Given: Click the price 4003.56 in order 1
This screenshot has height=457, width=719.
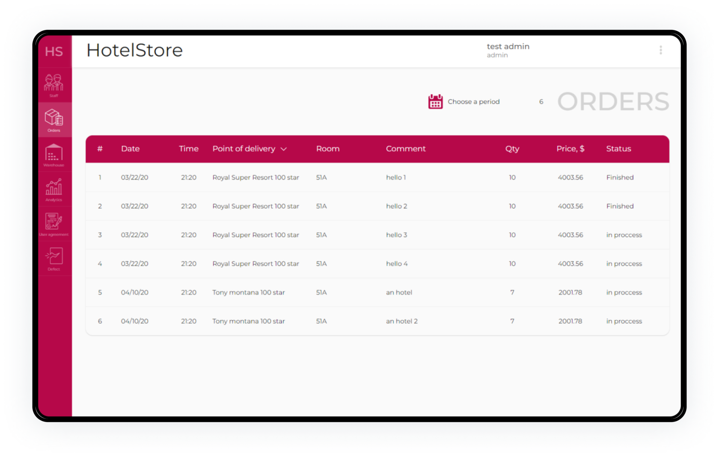Looking at the screenshot, I should pos(570,177).
